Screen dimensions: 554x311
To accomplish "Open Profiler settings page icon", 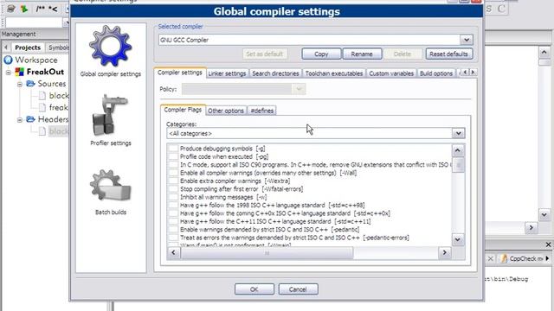I will click(x=110, y=115).
